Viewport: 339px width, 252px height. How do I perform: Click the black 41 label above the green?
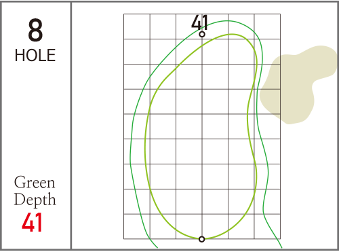click(x=199, y=22)
